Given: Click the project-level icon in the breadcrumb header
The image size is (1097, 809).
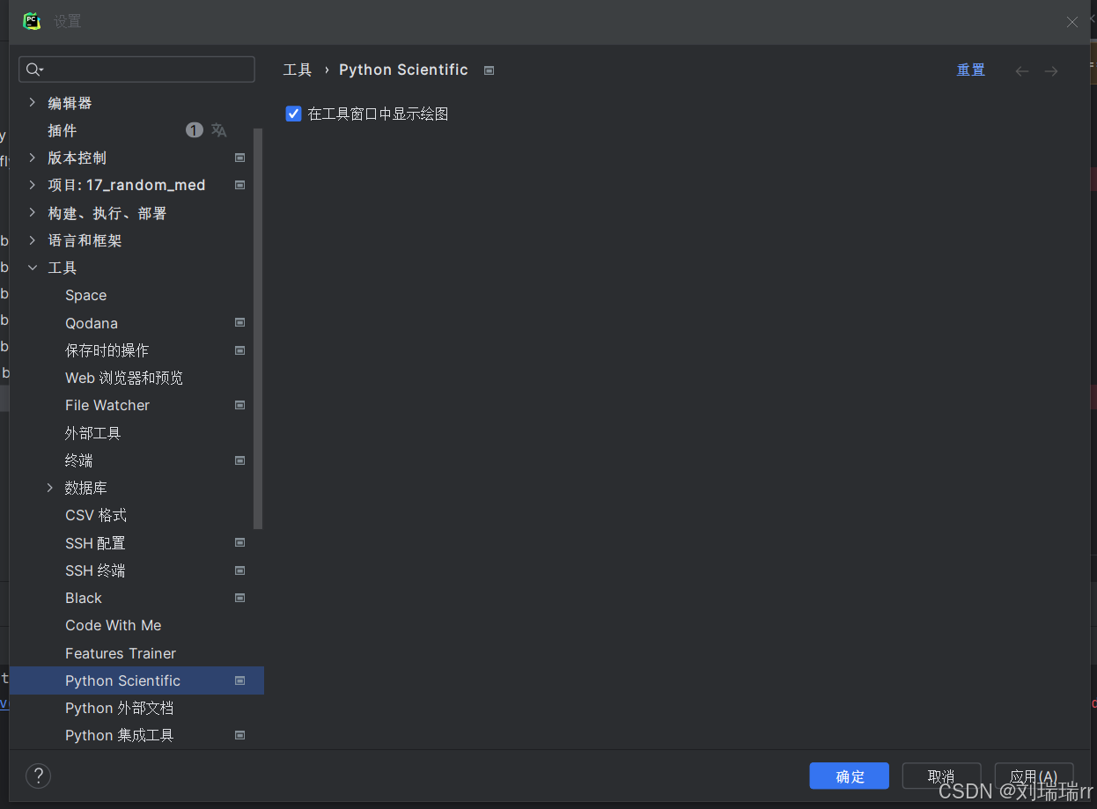Looking at the screenshot, I should click(490, 70).
